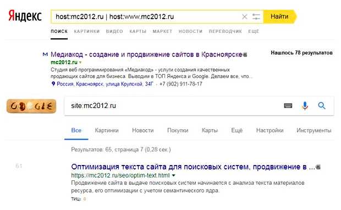The width and height of the screenshot is (341, 210).
Task: Open Google Настройки menu
Action: pyautogui.click(x=269, y=130)
